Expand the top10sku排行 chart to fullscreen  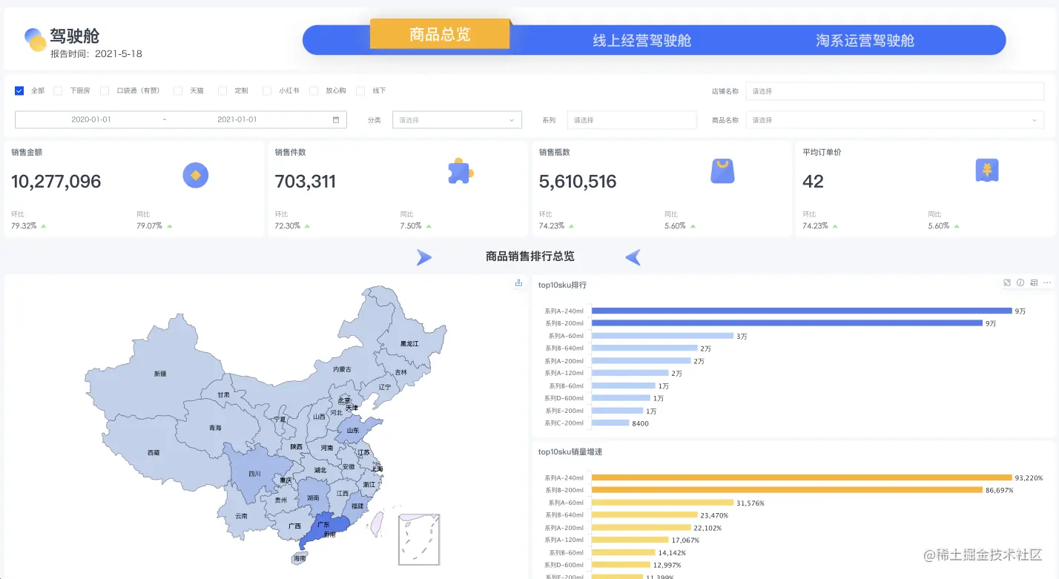tap(1007, 282)
